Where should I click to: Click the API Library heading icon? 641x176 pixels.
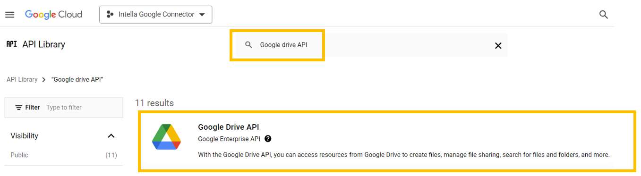12,44
